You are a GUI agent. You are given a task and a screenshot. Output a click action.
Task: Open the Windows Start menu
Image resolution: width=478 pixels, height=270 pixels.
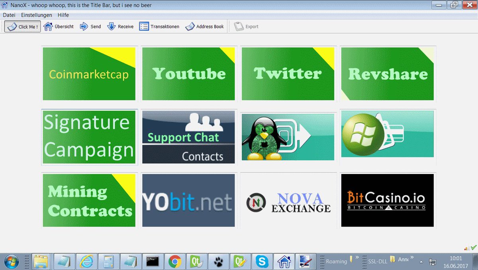[x=11, y=262]
